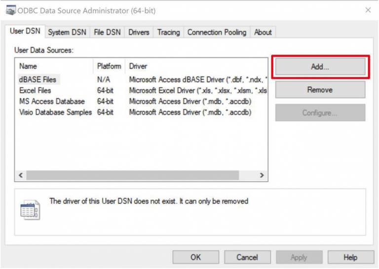The height and width of the screenshot is (269, 379).
Task: Open the Drivers tab
Action: pyautogui.click(x=139, y=32)
